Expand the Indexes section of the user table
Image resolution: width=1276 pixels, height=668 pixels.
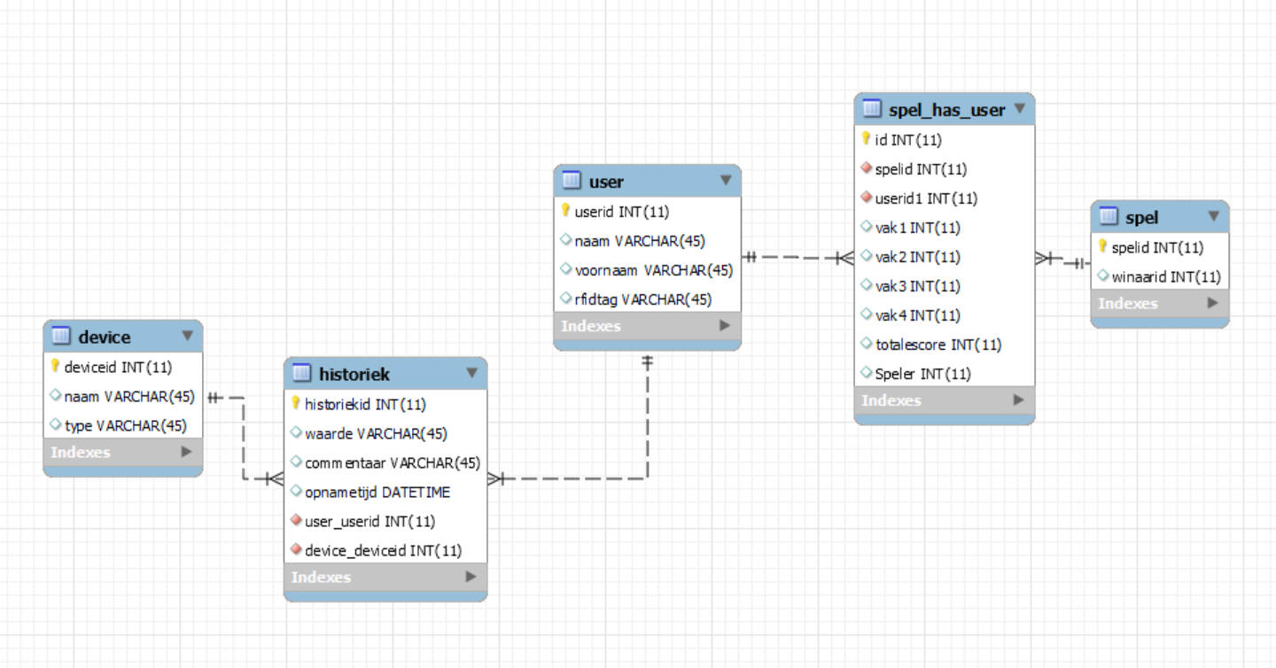[724, 325]
